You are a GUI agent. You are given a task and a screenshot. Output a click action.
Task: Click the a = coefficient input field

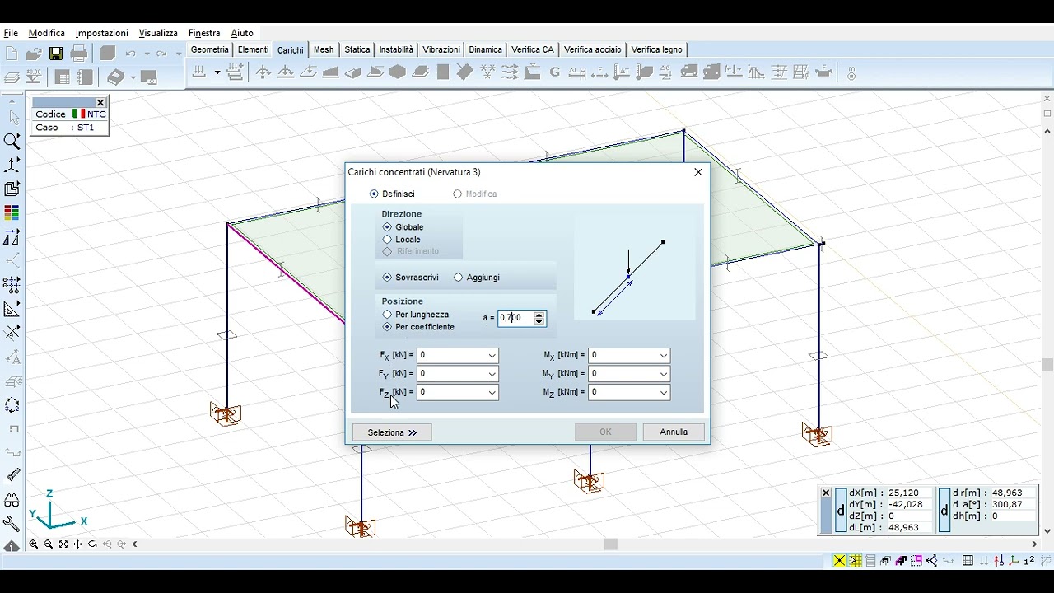[x=515, y=318]
